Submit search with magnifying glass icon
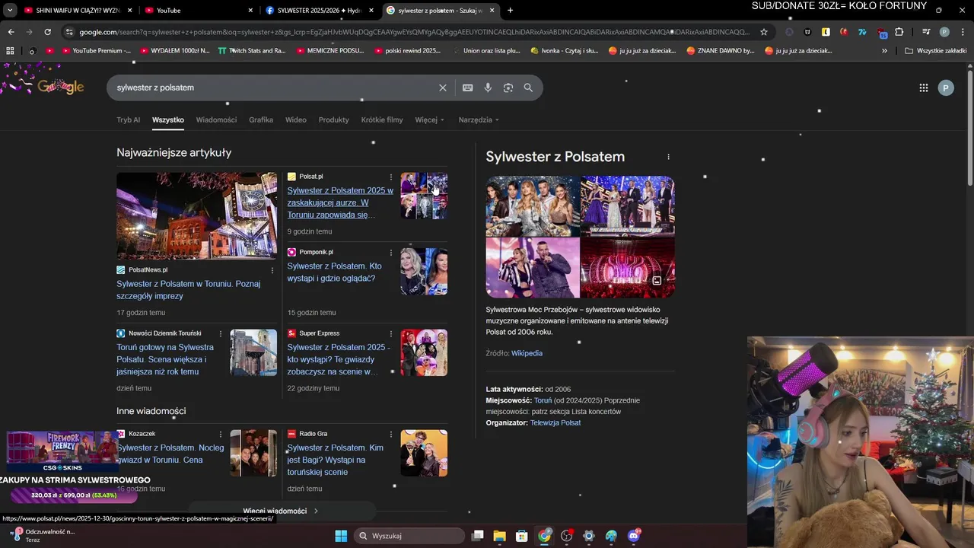This screenshot has height=548, width=974. (528, 88)
